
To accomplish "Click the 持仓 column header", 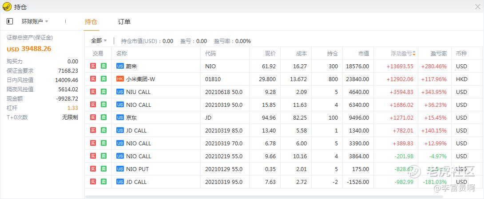I will [x=333, y=53].
